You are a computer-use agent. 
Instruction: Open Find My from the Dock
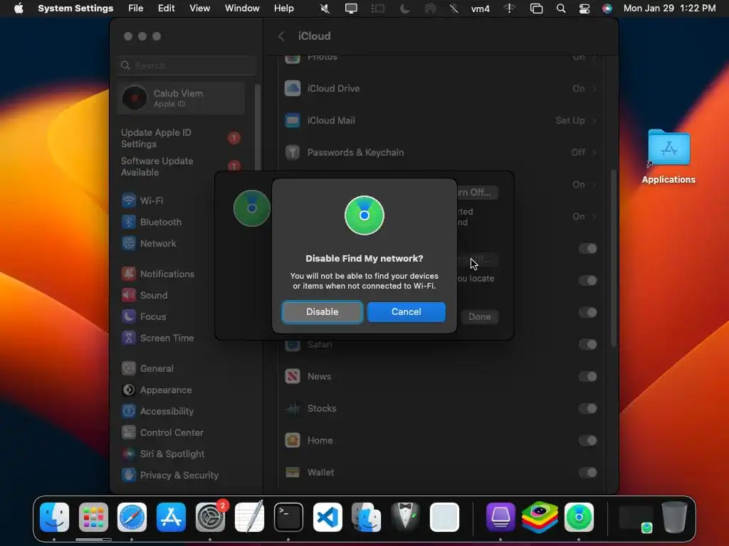[579, 518]
